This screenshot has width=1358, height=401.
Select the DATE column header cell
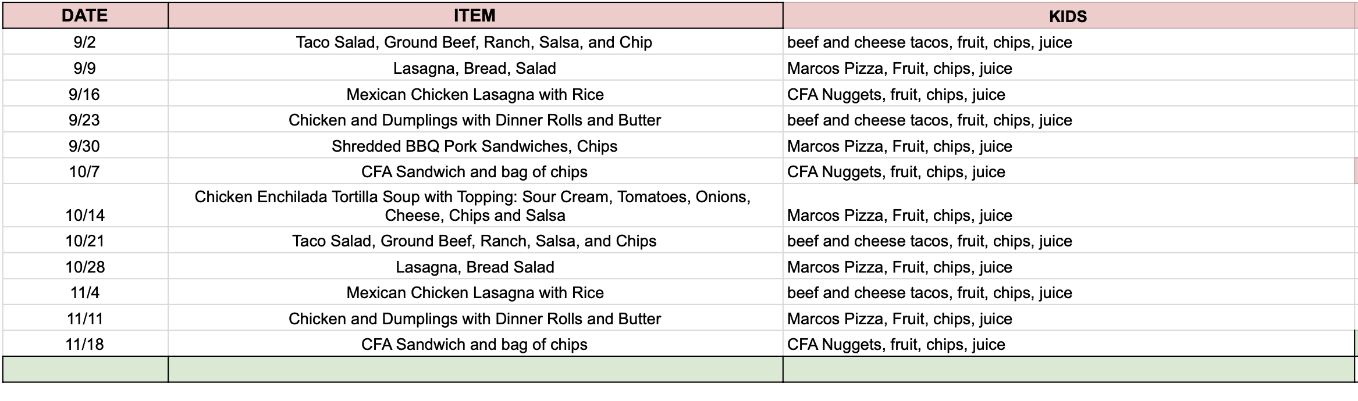[85, 16]
